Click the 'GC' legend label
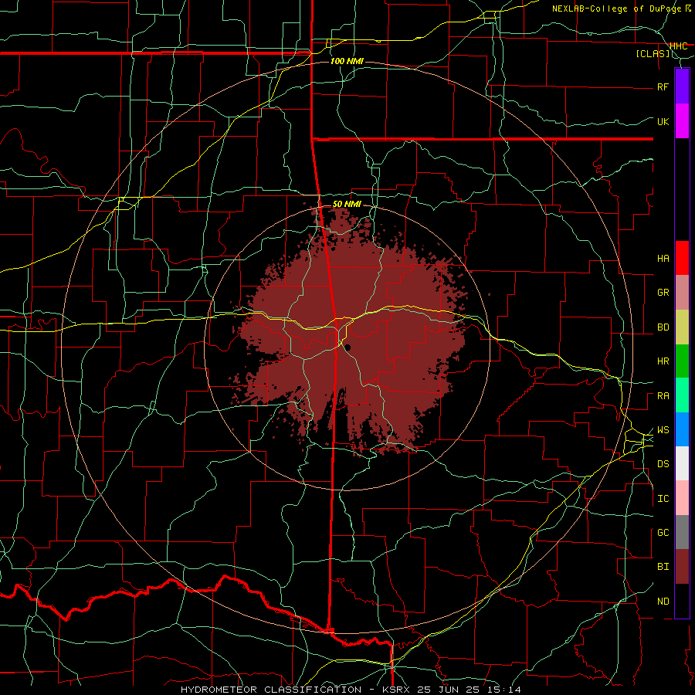 pos(663,533)
